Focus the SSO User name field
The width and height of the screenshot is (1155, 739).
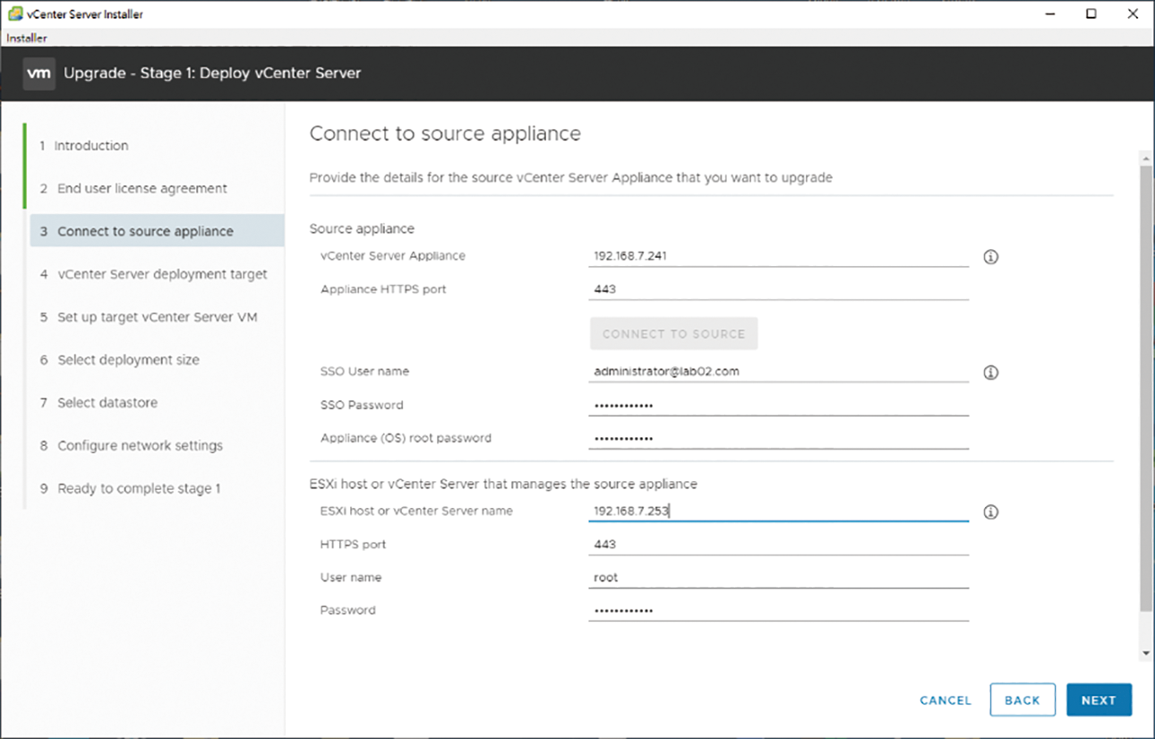[x=779, y=372]
